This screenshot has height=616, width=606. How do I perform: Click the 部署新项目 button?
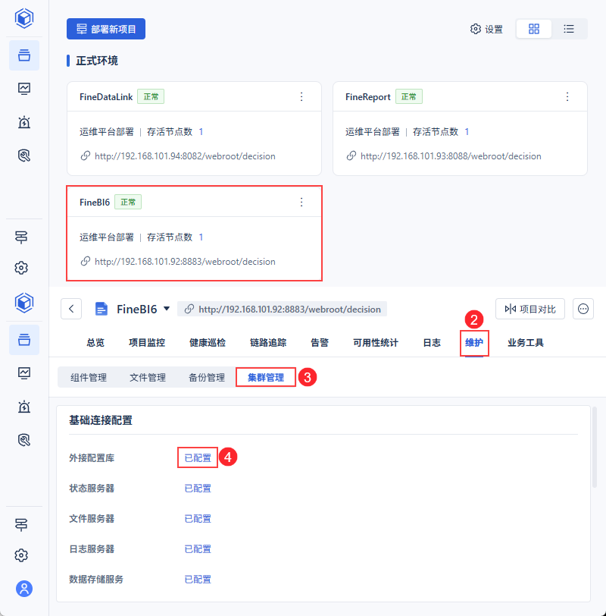tap(106, 29)
